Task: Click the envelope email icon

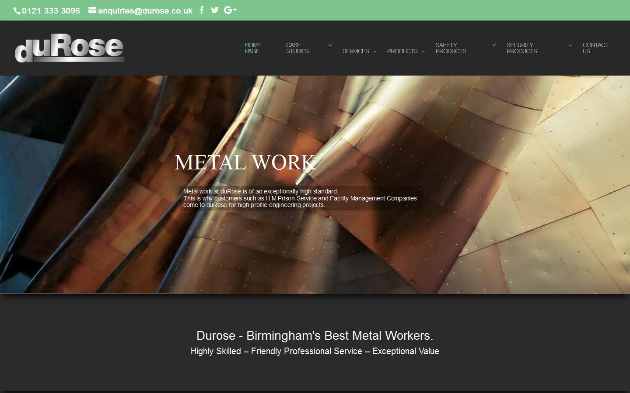Action: tap(92, 10)
